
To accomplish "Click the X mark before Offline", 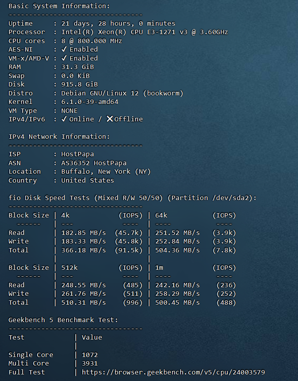I will pyautogui.click(x=110, y=119).
